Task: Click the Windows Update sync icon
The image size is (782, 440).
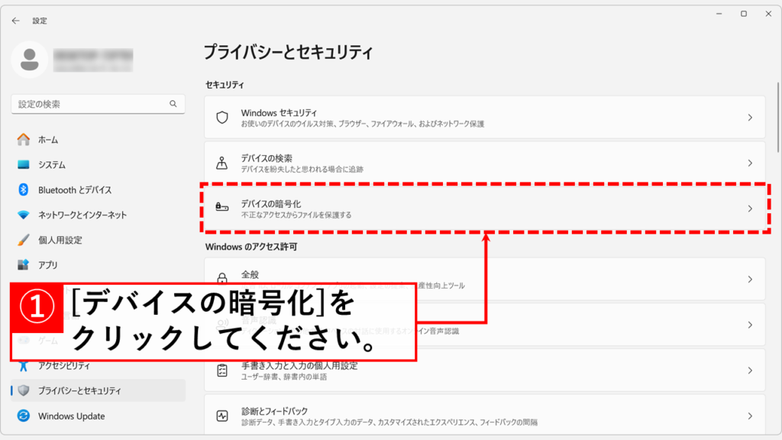Action: (x=24, y=416)
